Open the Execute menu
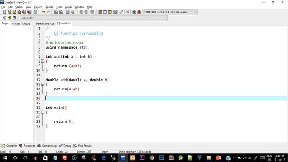This screenshot has width=288, height=162. 49,7
